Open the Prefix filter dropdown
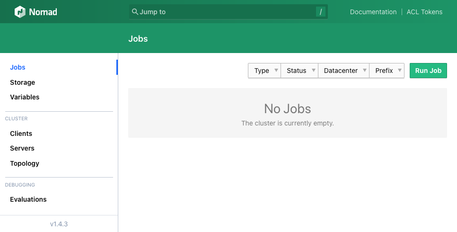This screenshot has height=232, width=457. (x=387, y=71)
